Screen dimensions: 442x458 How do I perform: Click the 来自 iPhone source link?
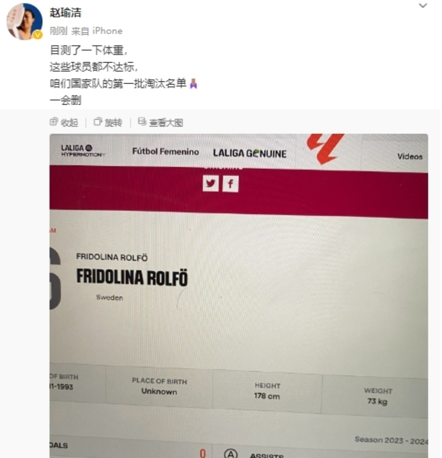click(97, 31)
